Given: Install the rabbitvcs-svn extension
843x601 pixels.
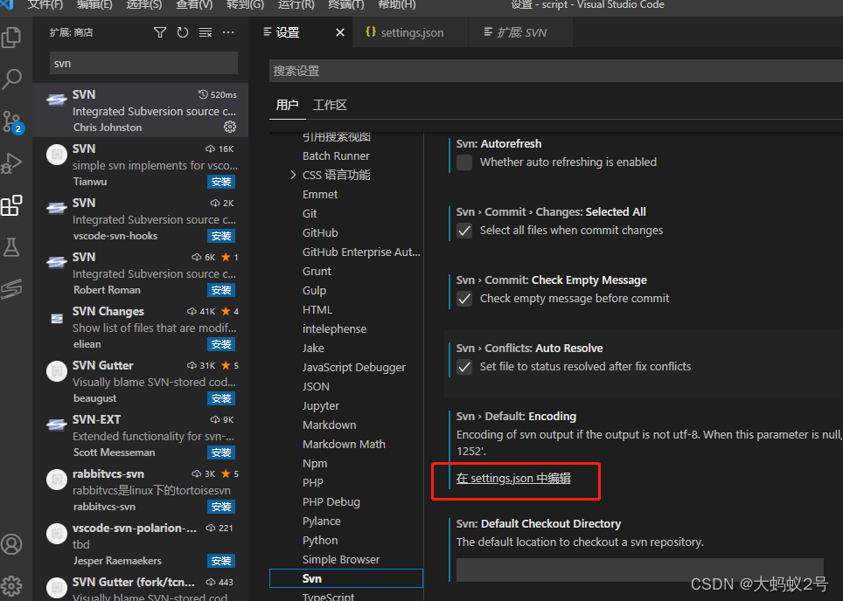Looking at the screenshot, I should 221,507.
